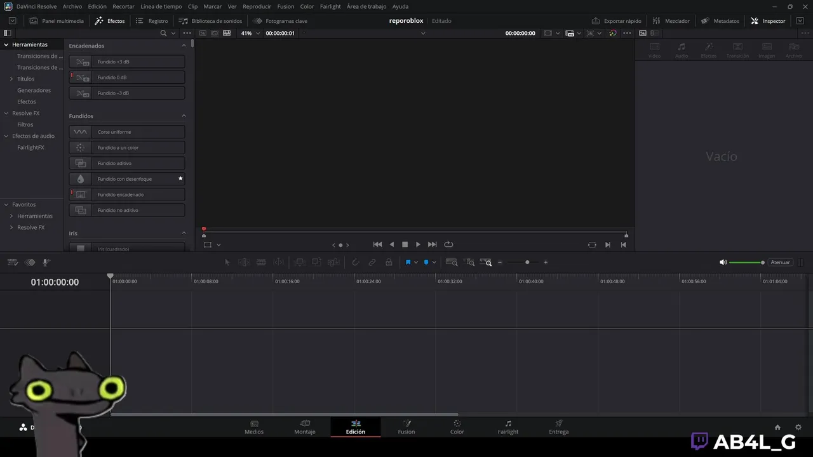Toggle the Inspector panel

tap(768, 21)
